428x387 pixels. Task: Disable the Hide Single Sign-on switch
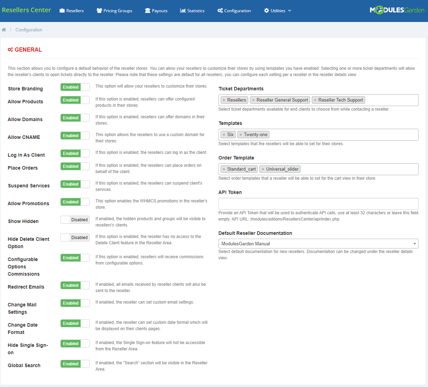tap(75, 344)
